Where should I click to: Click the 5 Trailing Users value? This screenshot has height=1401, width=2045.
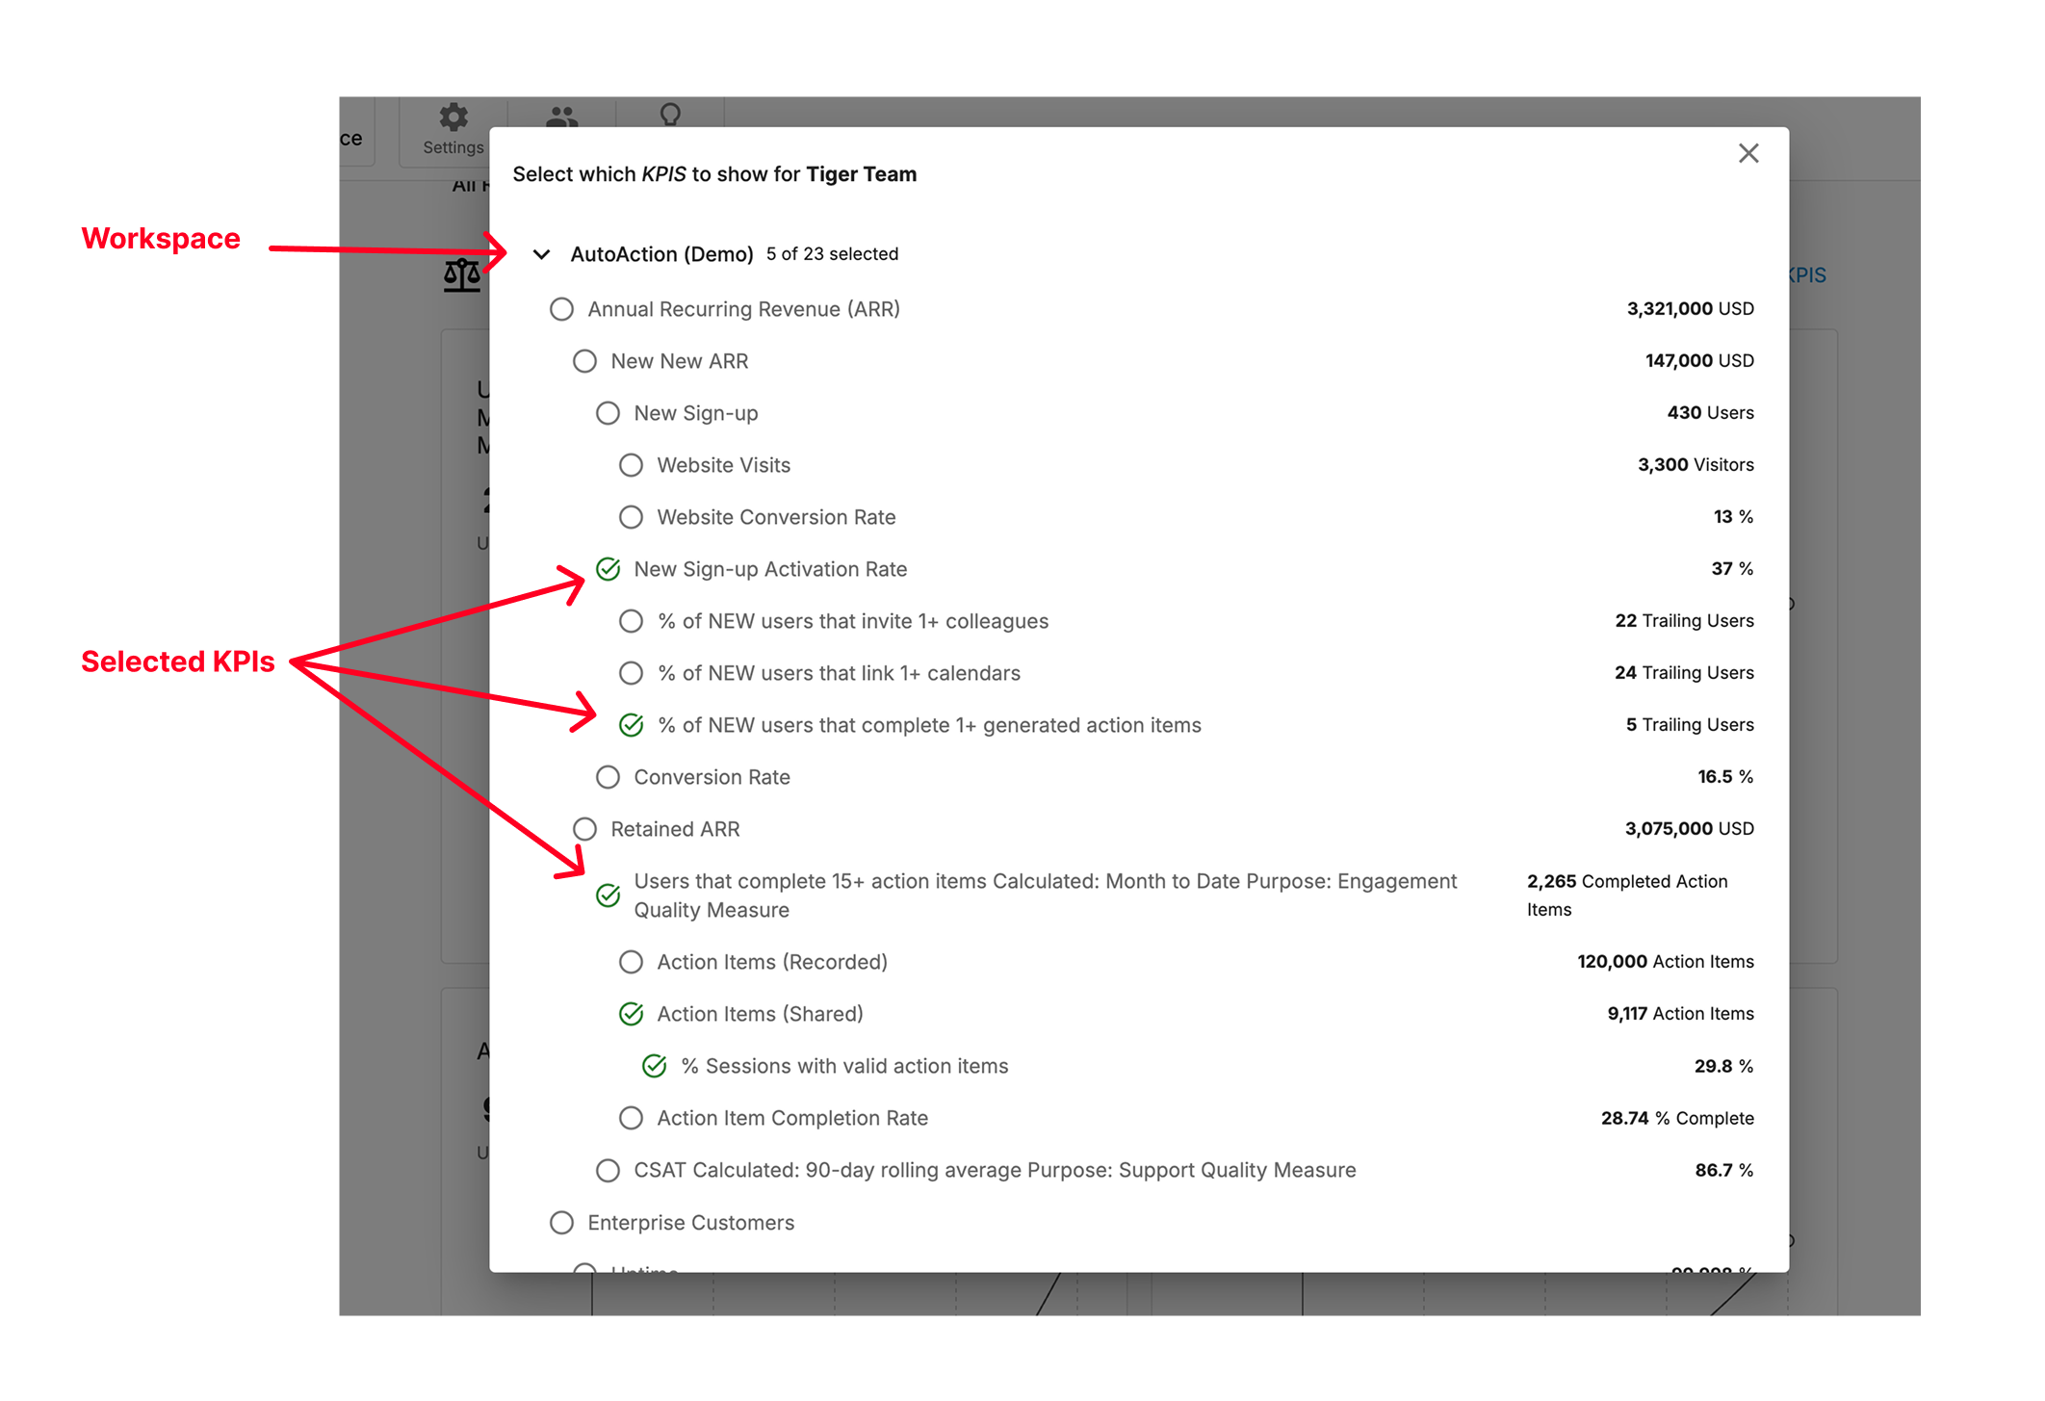coord(1690,725)
